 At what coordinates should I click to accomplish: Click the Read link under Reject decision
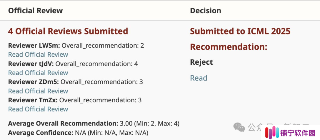coord(199,78)
